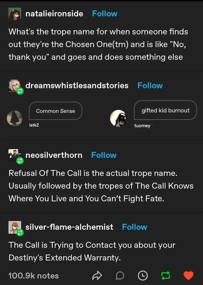This screenshot has width=203, height=285.
Task: Tap iatk2's hooded figure avatar
Action: [15, 118]
